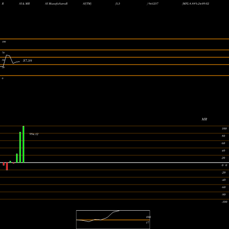Click the longest red negative MR bar
Viewport: 229px width, 229px height.
tap(7, 166)
